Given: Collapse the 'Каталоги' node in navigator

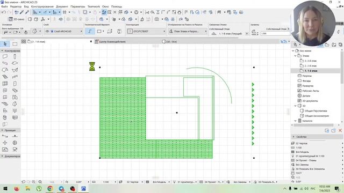Looking at the screenshot, I should pyautogui.click(x=295, y=121).
